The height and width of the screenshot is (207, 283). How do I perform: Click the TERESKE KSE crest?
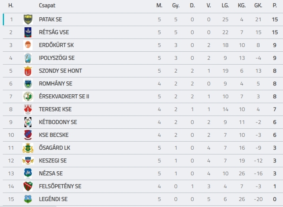click(28, 110)
